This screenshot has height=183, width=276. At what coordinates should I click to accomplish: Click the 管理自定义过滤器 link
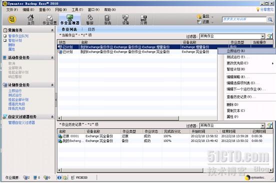(x=21, y=122)
